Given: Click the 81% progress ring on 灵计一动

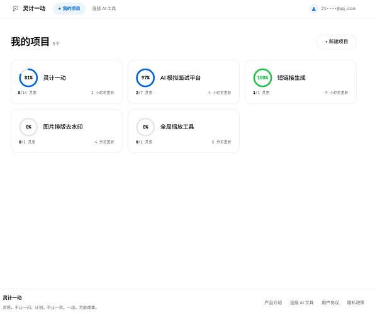Looking at the screenshot, I should click(28, 77).
